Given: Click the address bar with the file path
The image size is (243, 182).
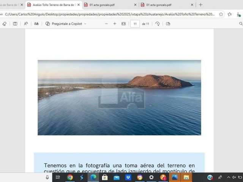Looking at the screenshot, I should click(110, 14).
